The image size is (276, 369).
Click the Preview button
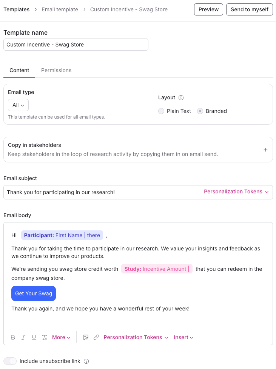208,9
